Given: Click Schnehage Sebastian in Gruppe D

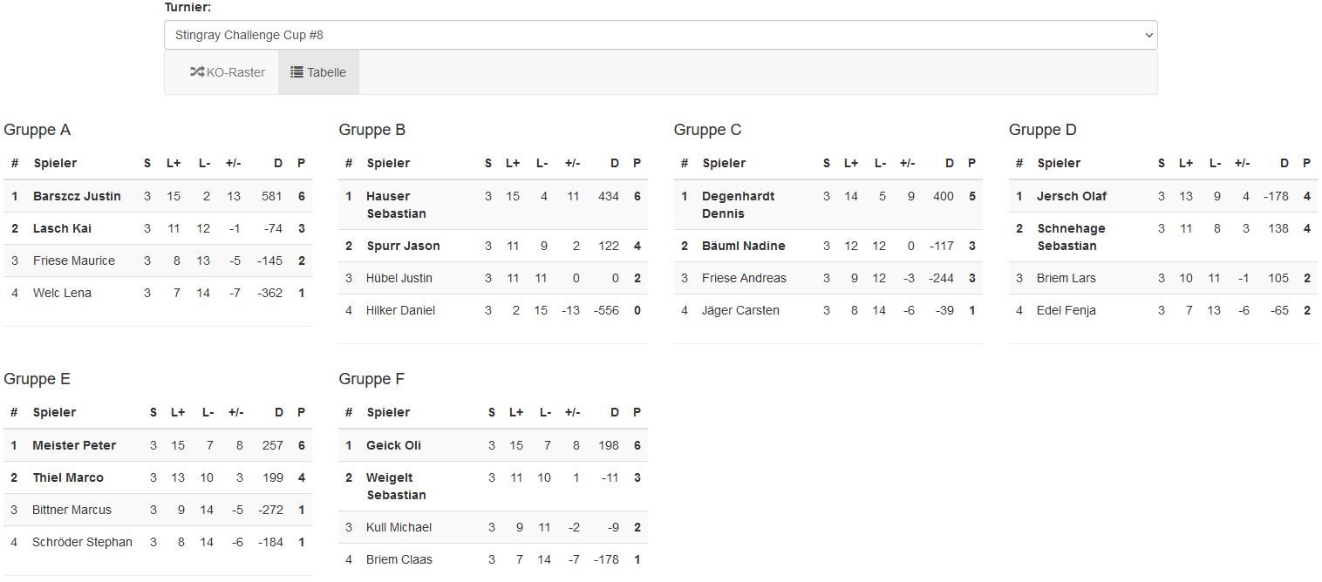Looking at the screenshot, I should (1071, 237).
